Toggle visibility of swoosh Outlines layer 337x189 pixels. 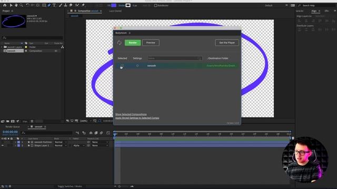pyautogui.click(x=2, y=142)
